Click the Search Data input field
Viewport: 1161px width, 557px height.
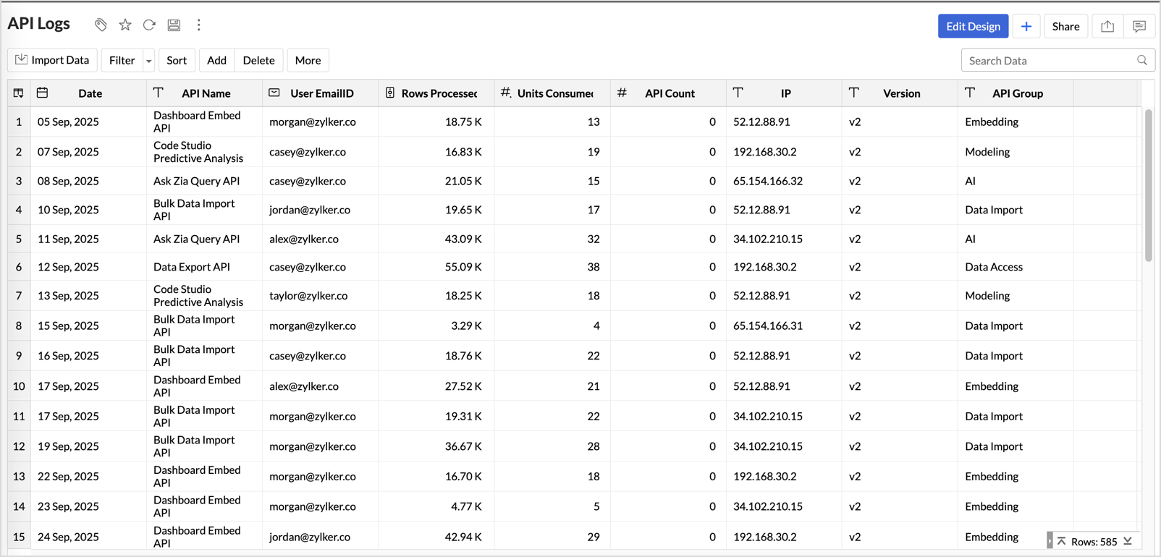pyautogui.click(x=1050, y=61)
